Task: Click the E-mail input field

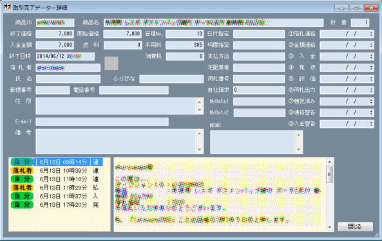Action: pos(102,121)
